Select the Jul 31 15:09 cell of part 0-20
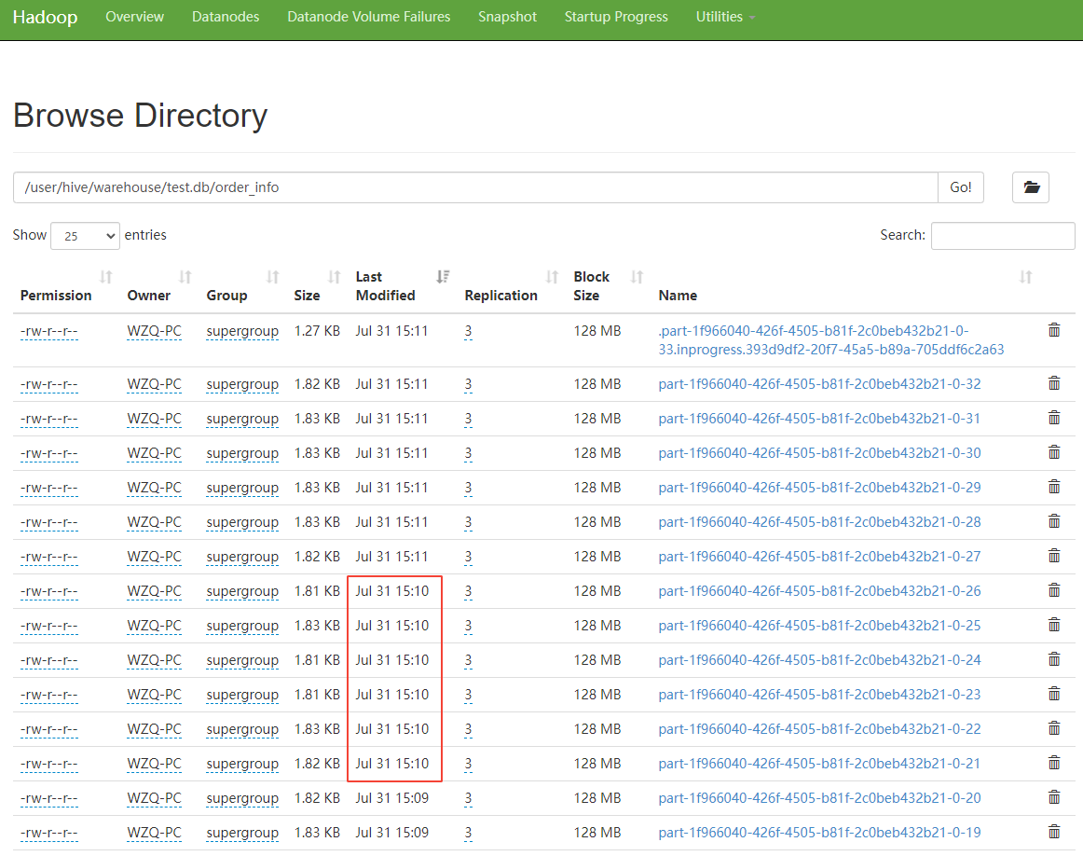The width and height of the screenshot is (1083, 856). [x=391, y=798]
